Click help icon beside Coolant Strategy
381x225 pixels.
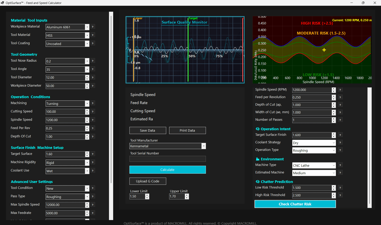[340, 143]
